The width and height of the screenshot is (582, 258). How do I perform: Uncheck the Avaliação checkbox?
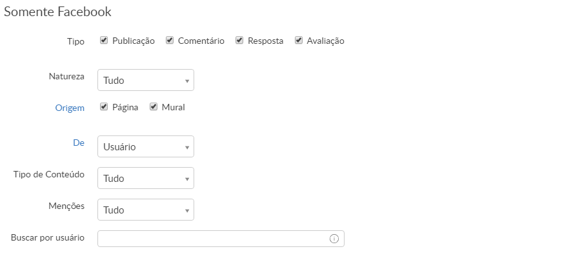(x=299, y=41)
